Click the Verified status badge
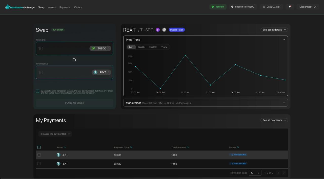 click(x=218, y=7)
